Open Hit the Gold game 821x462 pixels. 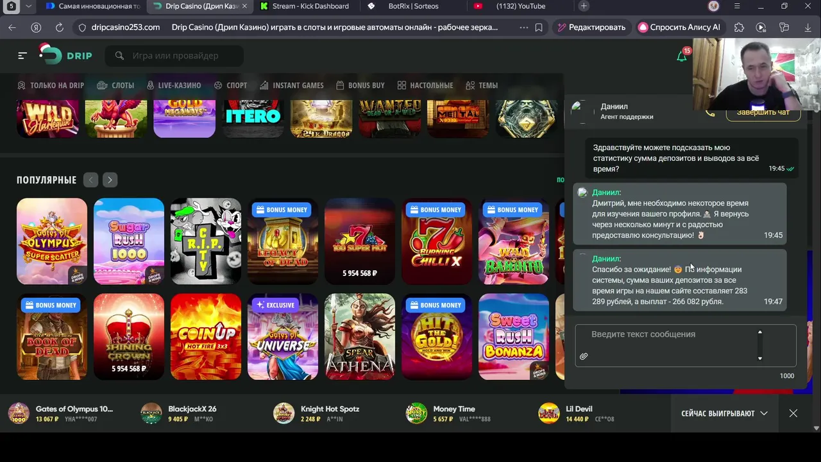coord(437,337)
